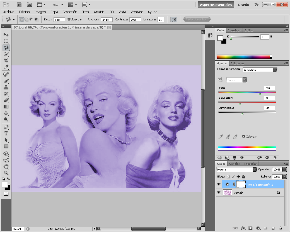Select the Gradient tool
The image size is (290, 232).
click(6, 106)
